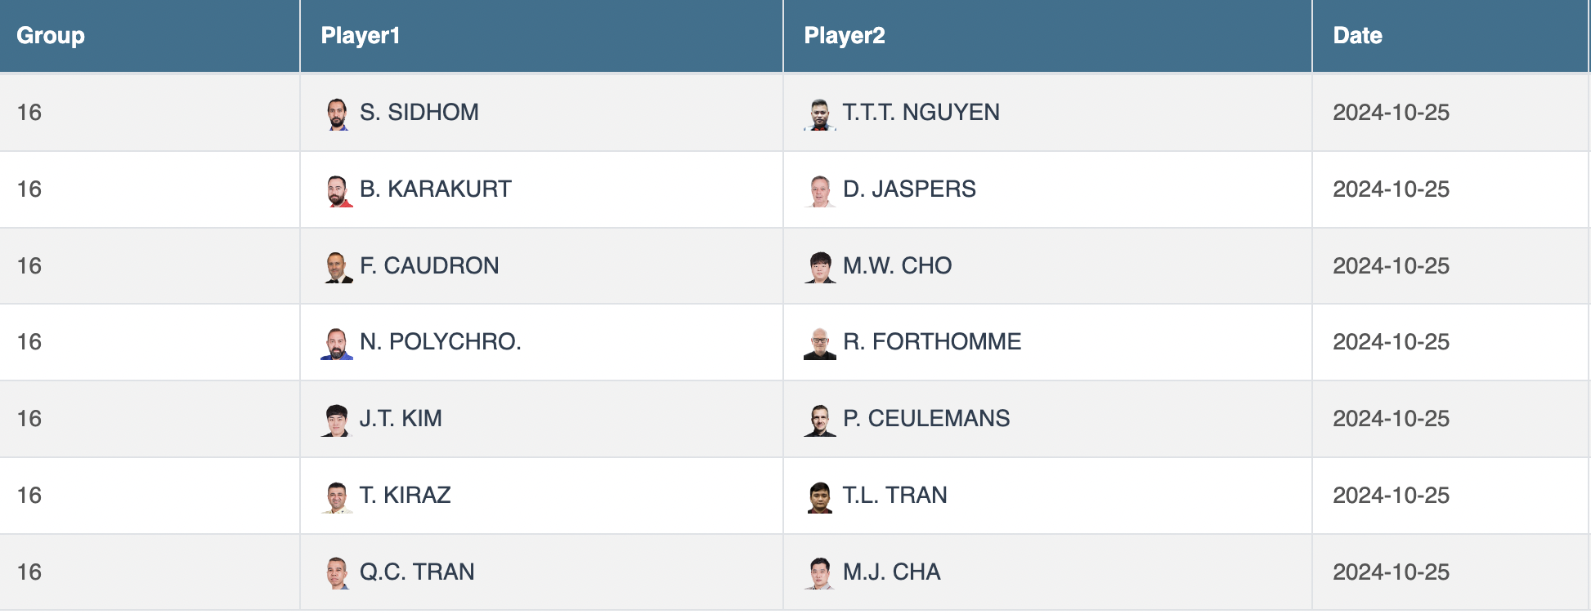Click R. FORTHOMME's avatar image
The image size is (1591, 614).
point(820,343)
